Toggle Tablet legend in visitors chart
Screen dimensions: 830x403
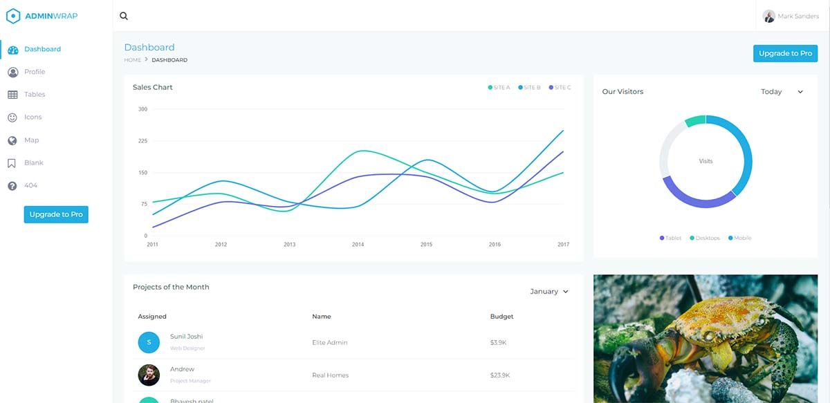click(x=670, y=238)
